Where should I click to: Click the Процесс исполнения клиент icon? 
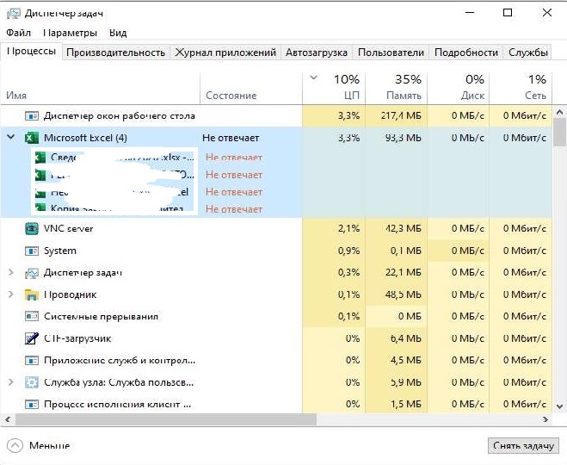pos(32,404)
